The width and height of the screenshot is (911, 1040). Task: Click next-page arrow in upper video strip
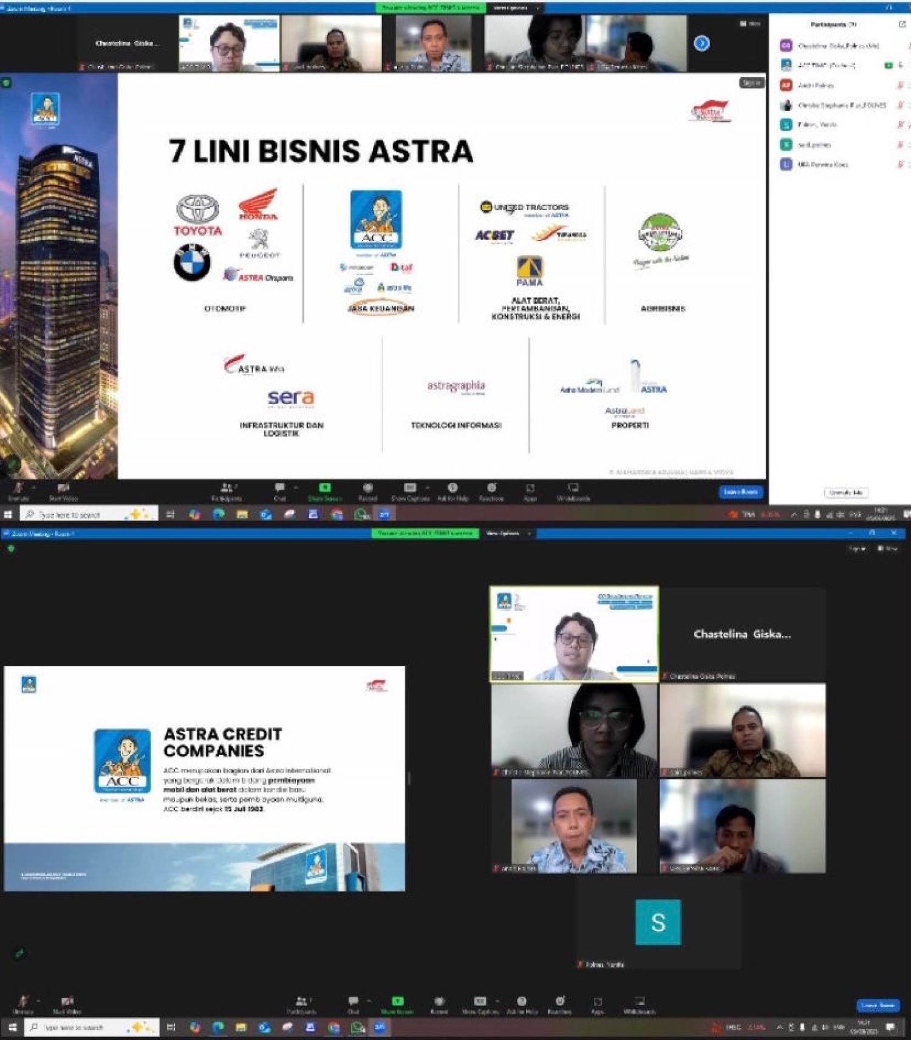[701, 43]
